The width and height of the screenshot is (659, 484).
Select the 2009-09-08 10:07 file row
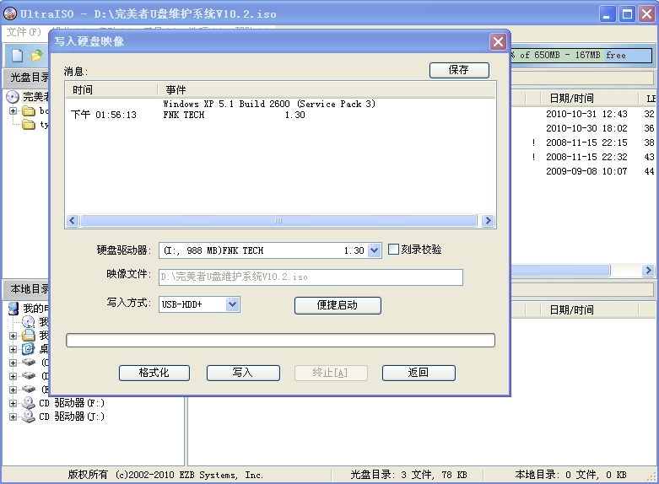(x=586, y=171)
